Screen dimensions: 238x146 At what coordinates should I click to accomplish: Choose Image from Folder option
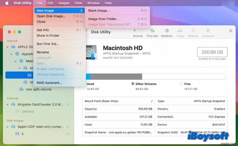117,19
